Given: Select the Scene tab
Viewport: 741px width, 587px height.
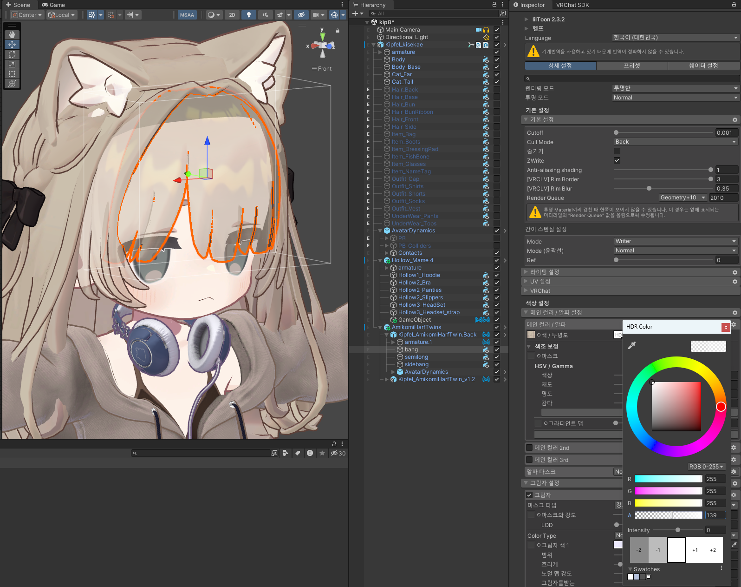Looking at the screenshot, I should [18, 5].
